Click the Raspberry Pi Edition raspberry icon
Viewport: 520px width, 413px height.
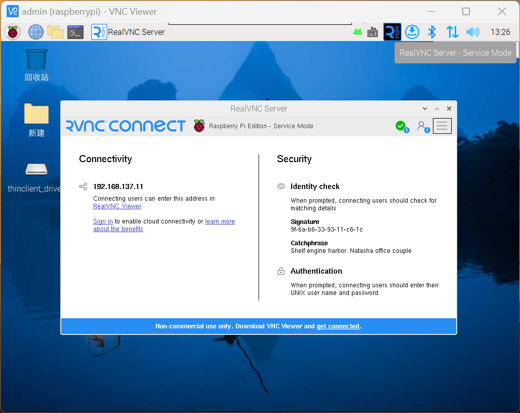point(199,126)
